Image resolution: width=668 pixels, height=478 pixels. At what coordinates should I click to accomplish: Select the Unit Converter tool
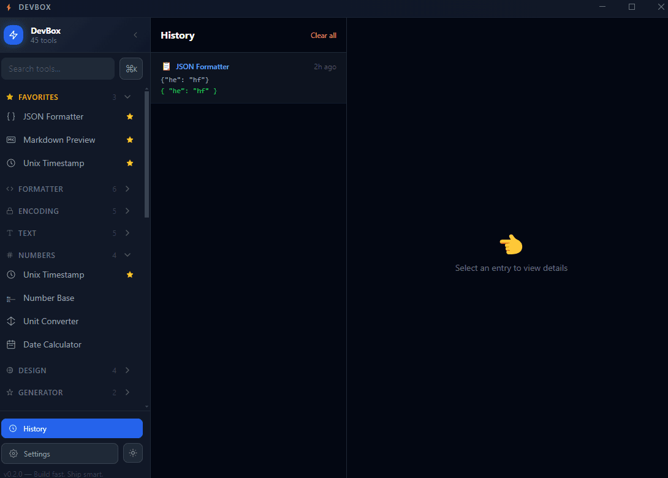(x=51, y=321)
